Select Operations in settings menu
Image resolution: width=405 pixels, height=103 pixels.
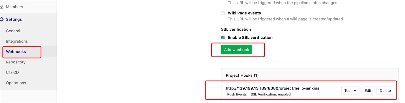coord(16,83)
